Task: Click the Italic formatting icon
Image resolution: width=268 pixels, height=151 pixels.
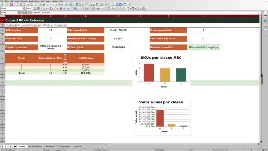Action: (x=42, y=8)
